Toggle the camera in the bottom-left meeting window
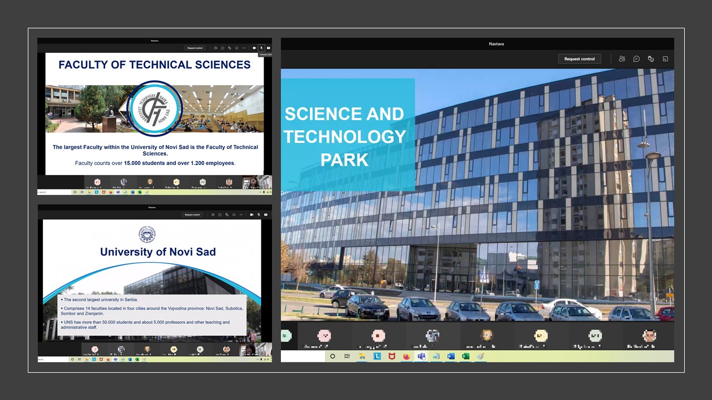Viewport: 712px width, 400px height. pos(251,214)
